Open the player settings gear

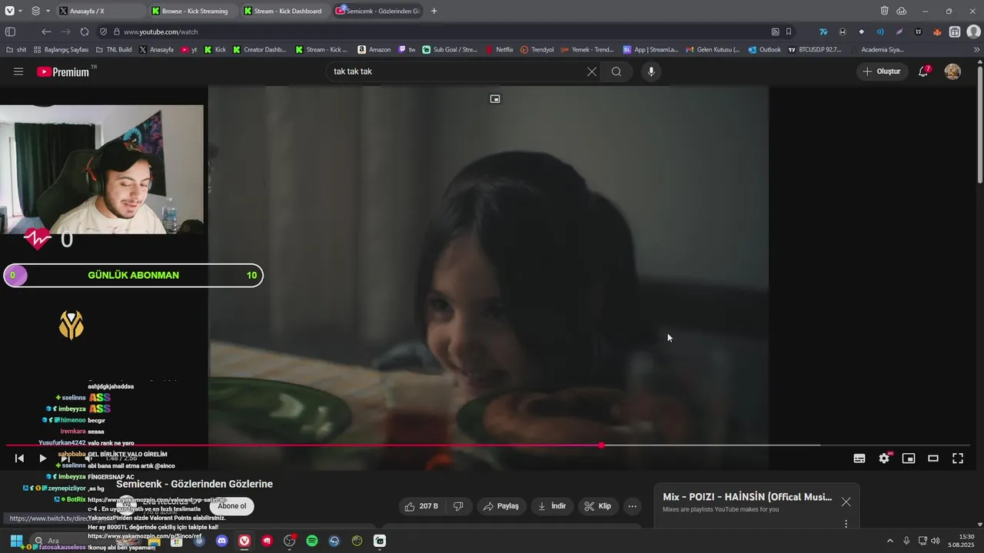point(884,459)
